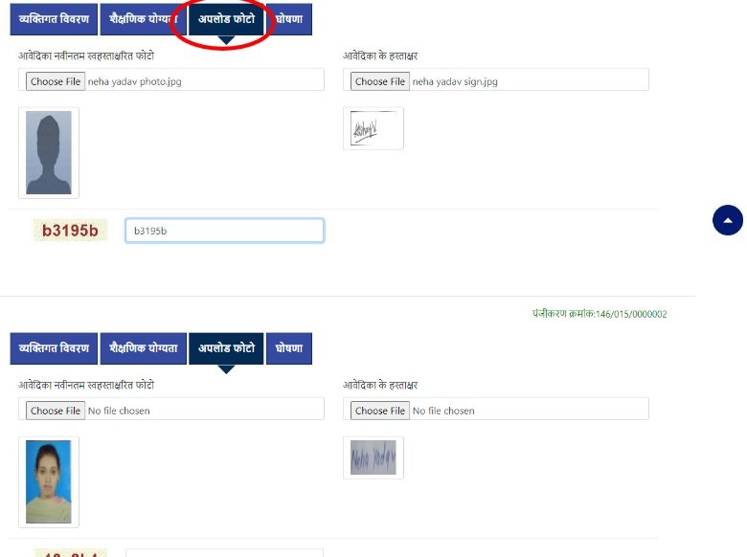Select the lower form's अपलोड फोटो tab
747x557 pixels.
(x=226, y=348)
